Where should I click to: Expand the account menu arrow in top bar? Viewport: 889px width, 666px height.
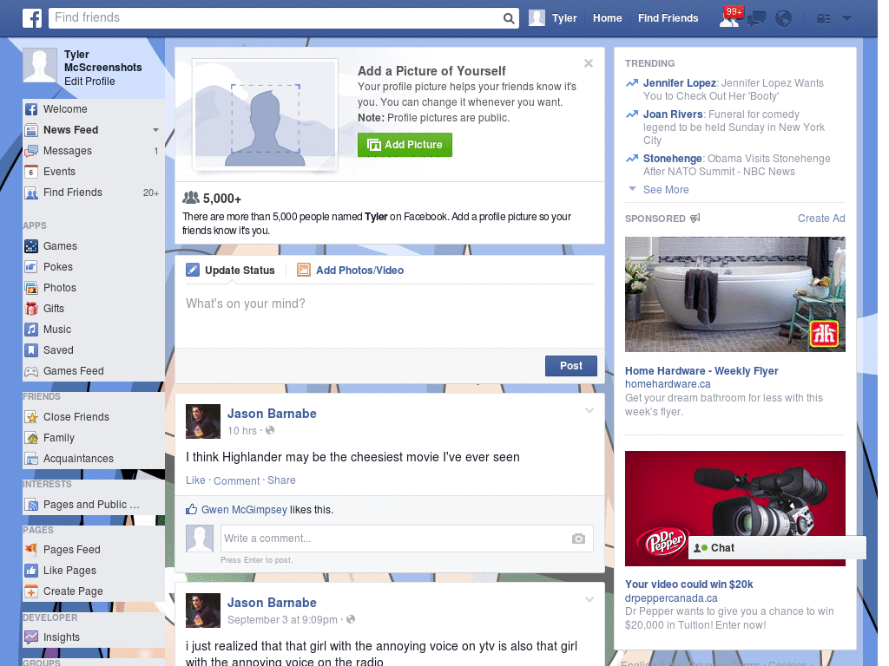point(846,19)
